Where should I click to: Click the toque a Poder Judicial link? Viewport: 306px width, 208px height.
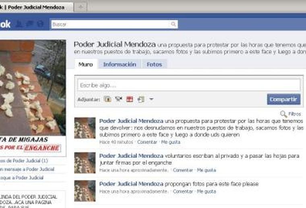pyautogui.click(x=21, y=177)
